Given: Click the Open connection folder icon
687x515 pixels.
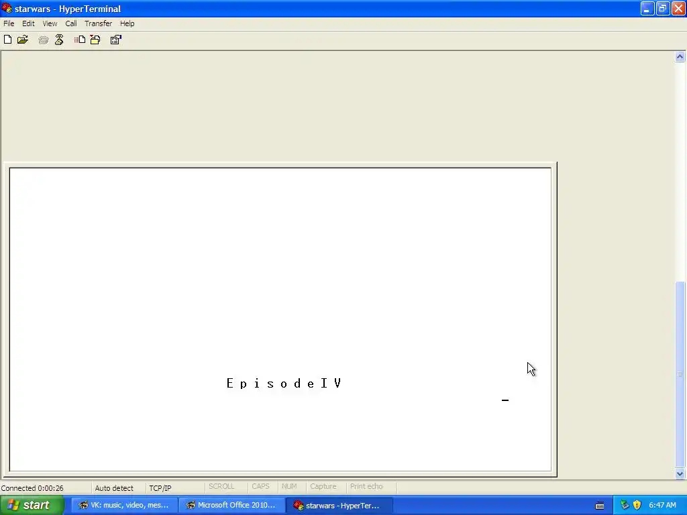Looking at the screenshot, I should point(23,40).
